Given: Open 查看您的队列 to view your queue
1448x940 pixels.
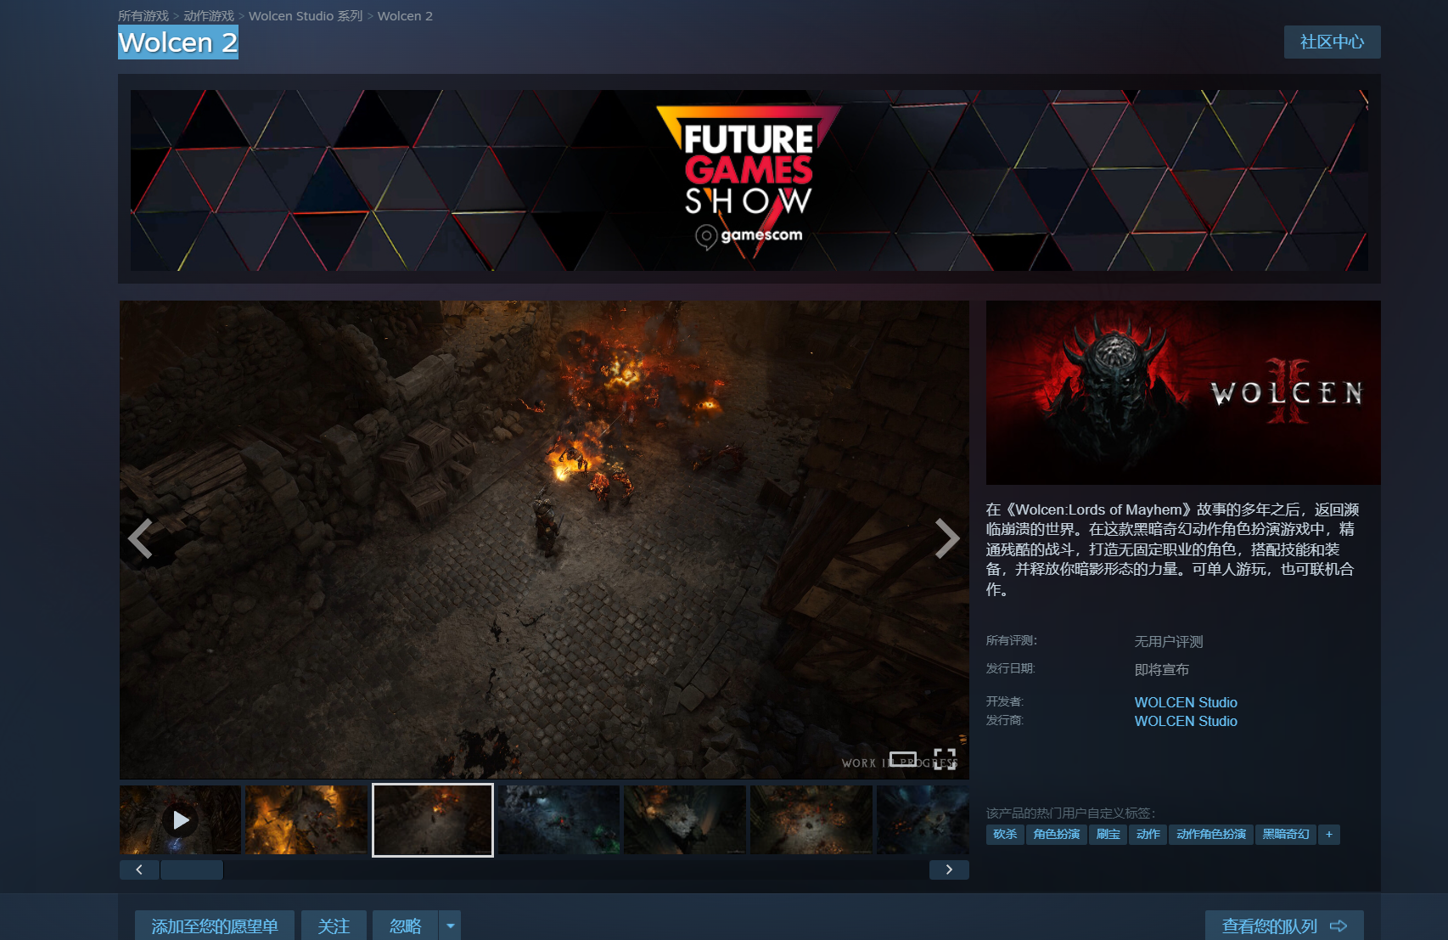Looking at the screenshot, I should coord(1284,926).
